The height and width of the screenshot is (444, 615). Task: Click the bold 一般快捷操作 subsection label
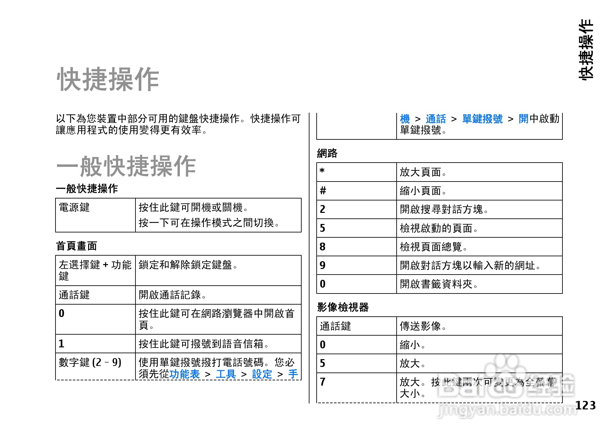pos(87,188)
